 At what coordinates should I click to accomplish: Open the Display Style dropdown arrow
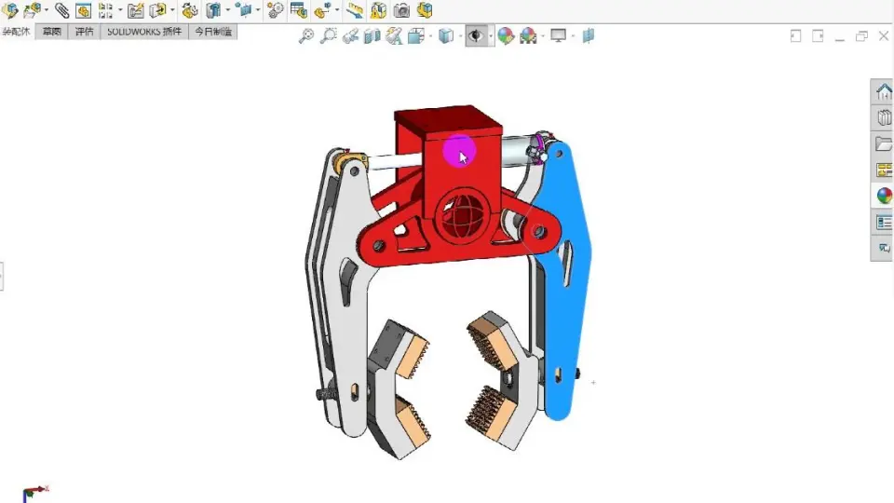(x=460, y=36)
